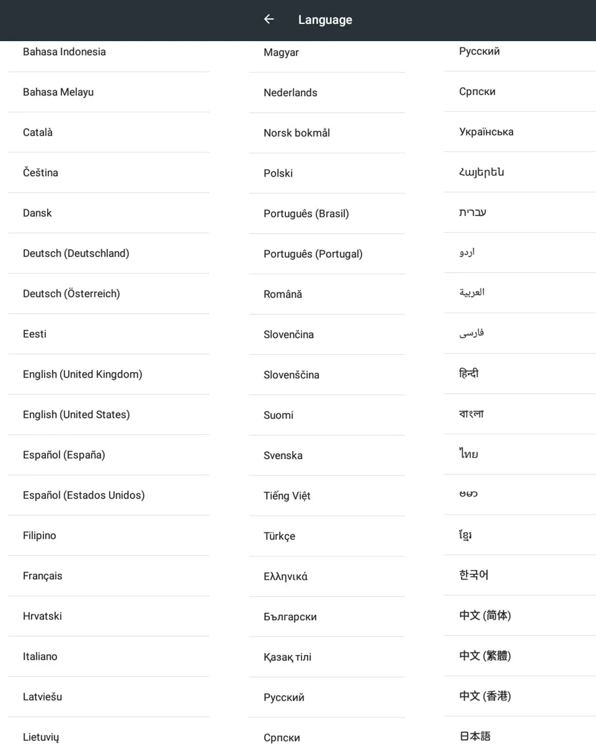This screenshot has width=596, height=745.
Task: Select English (United States) language
Action: tap(108, 415)
